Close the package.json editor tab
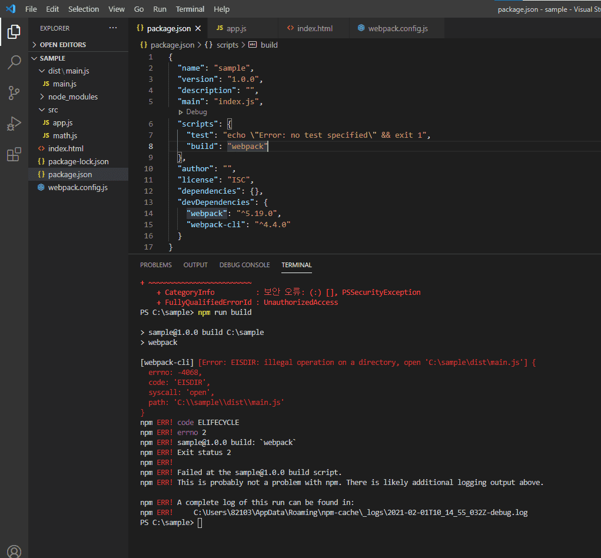Viewport: 601px width, 558px height. click(198, 28)
